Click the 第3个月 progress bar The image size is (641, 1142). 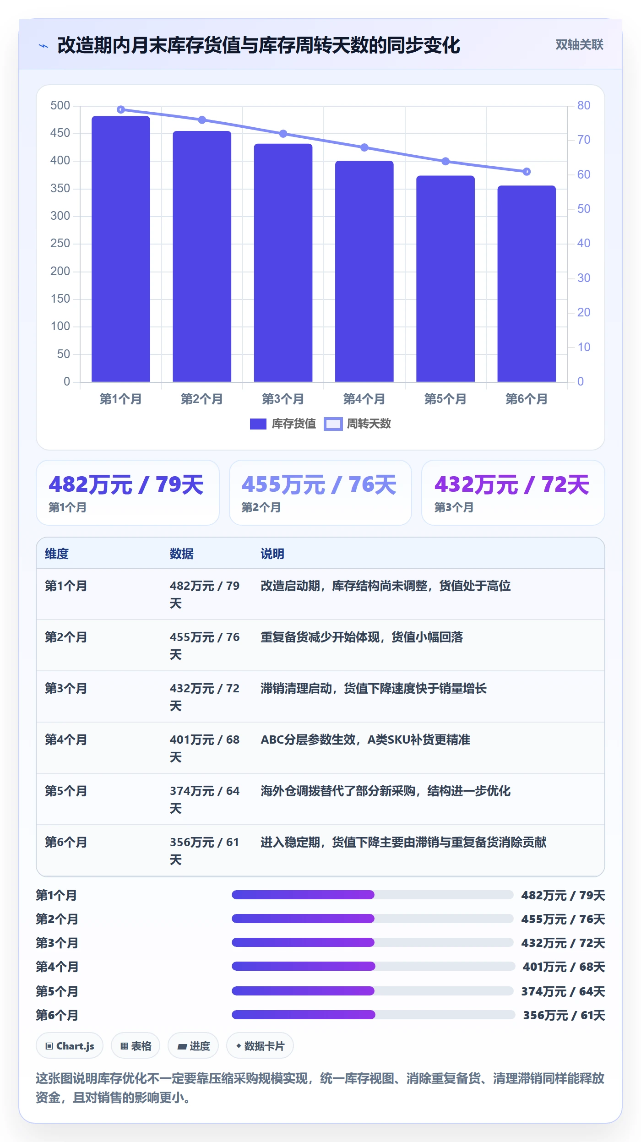tap(372, 942)
